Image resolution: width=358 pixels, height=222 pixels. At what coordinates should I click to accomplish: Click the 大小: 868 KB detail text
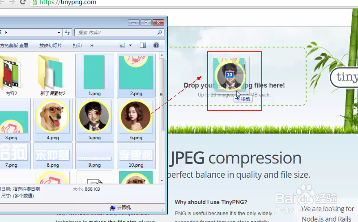86,189
